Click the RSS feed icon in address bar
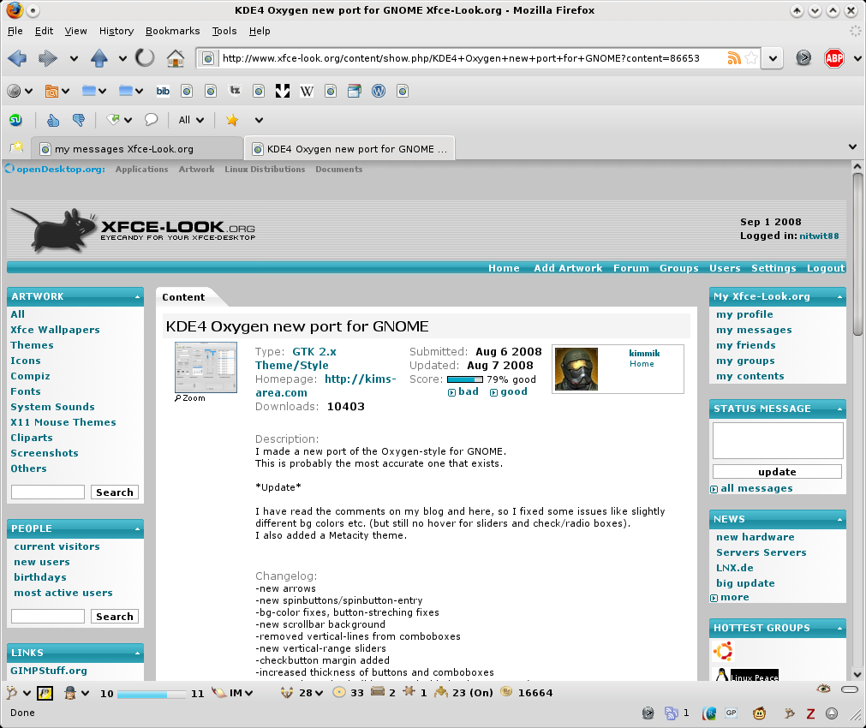The width and height of the screenshot is (866, 728). click(734, 58)
